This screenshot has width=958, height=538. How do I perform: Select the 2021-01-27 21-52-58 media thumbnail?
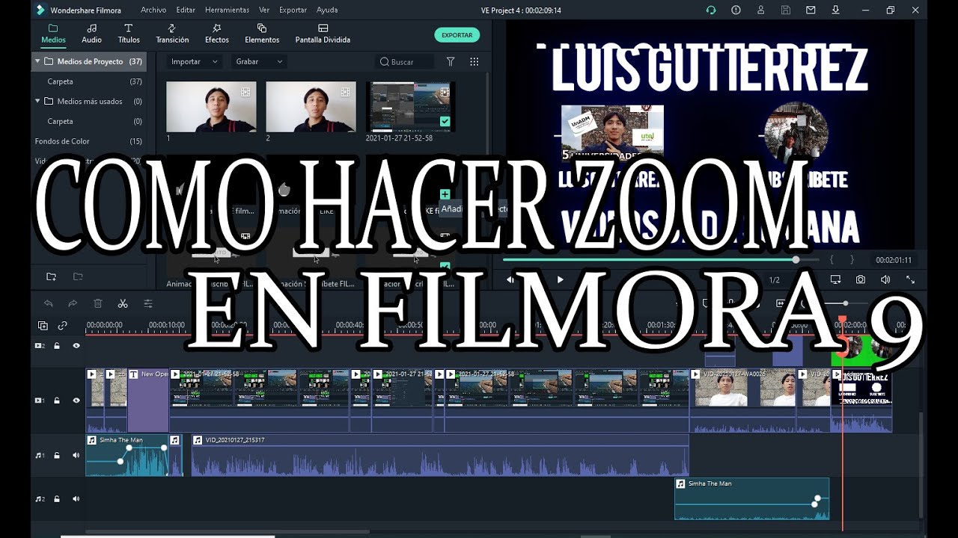[x=410, y=107]
